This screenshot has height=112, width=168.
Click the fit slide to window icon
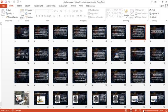coord(166,110)
